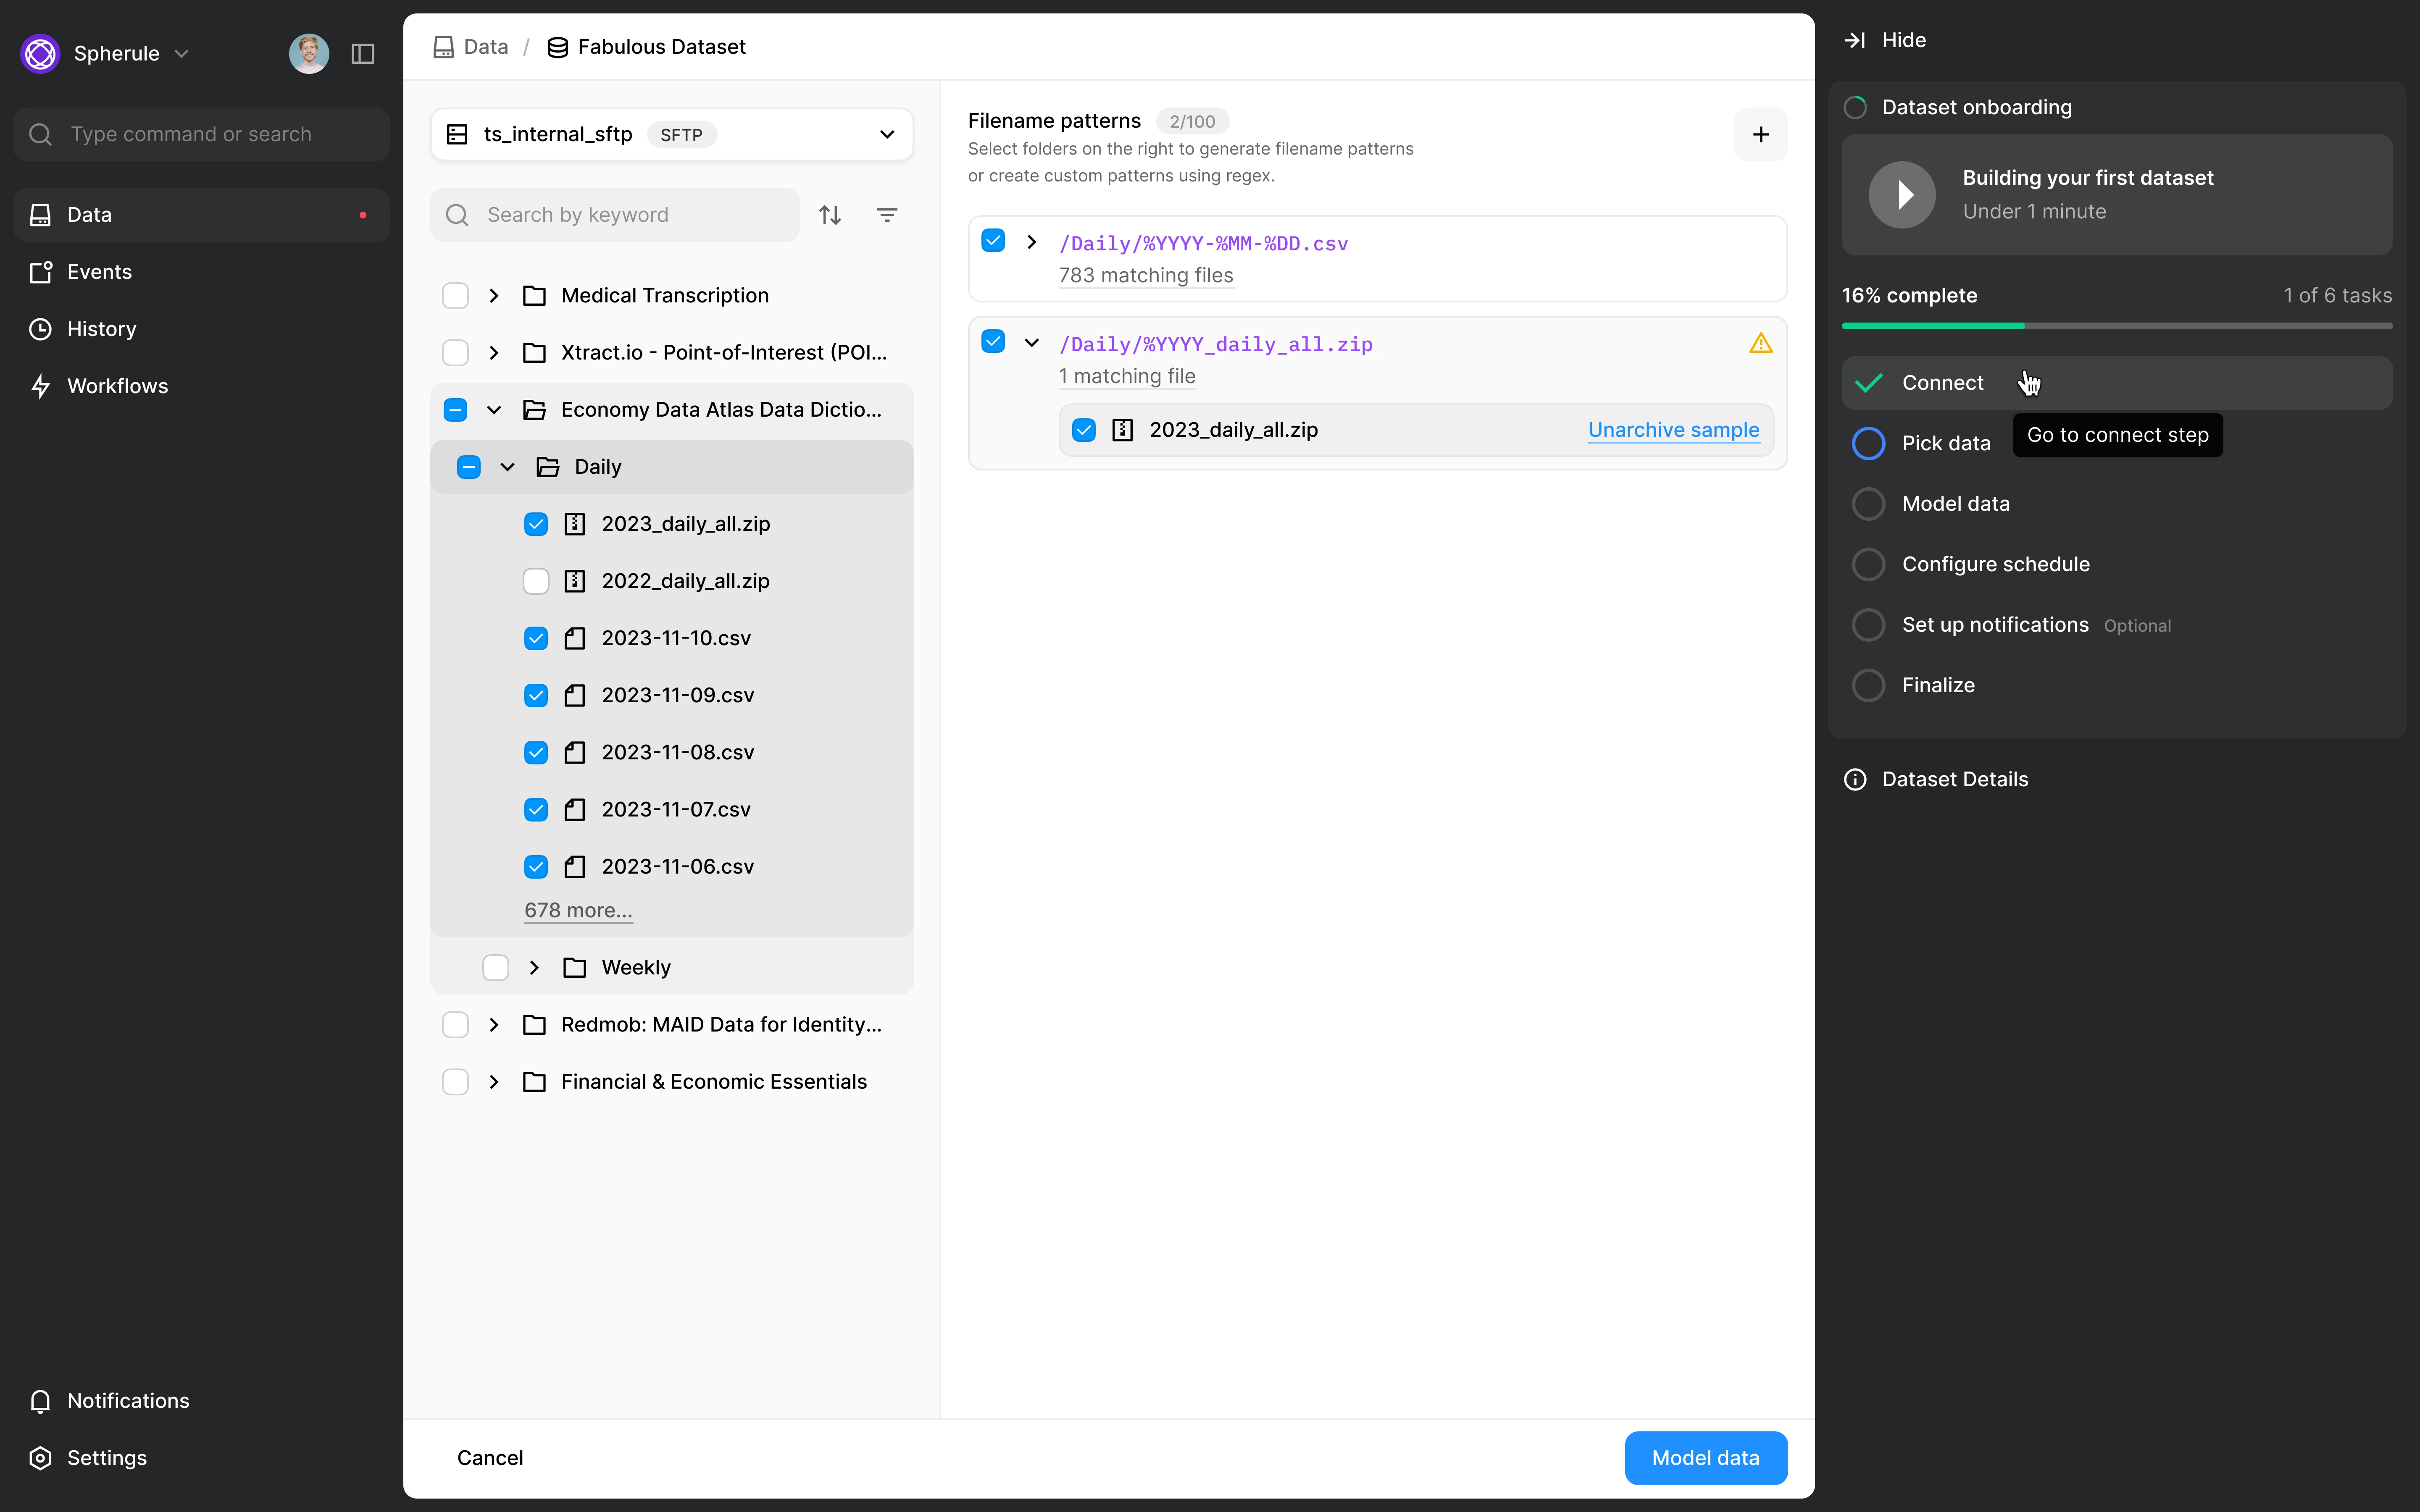Click the Unarchive sample link

[x=1673, y=430]
